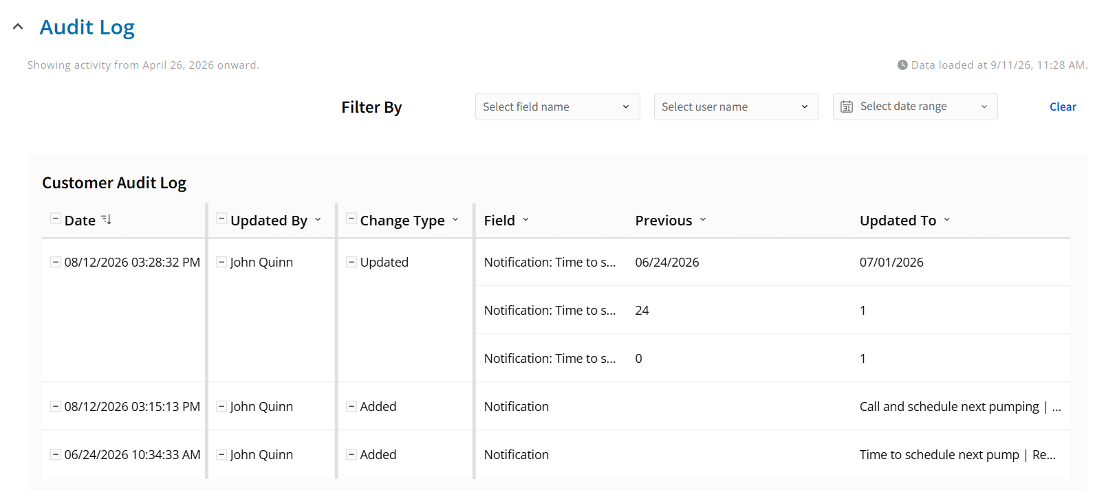This screenshot has width=1106, height=490.
Task: Collapse the Audit Log section chevron
Action: pos(18,27)
